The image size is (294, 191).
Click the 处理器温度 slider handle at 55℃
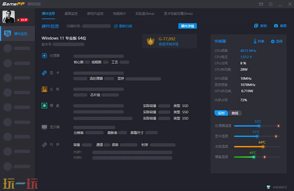click(x=259, y=126)
